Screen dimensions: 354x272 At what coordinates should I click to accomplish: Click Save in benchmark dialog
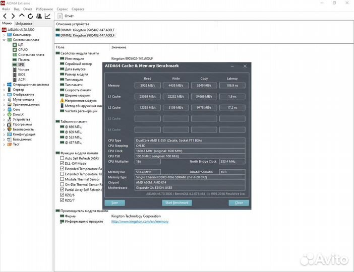114,202
